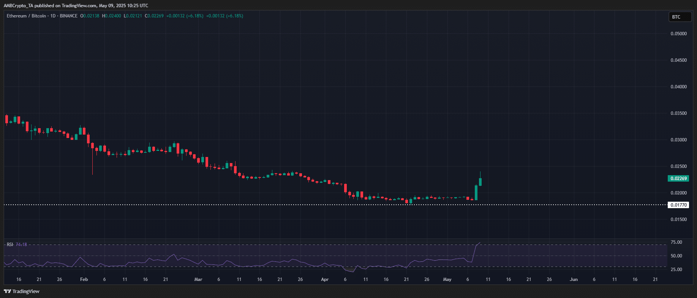The width and height of the screenshot is (697, 298).
Task: Click the close value C0.02269
Action: (154, 16)
